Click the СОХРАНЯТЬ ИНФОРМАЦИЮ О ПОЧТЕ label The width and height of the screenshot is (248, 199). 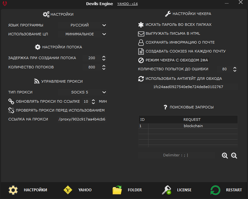click(x=180, y=42)
